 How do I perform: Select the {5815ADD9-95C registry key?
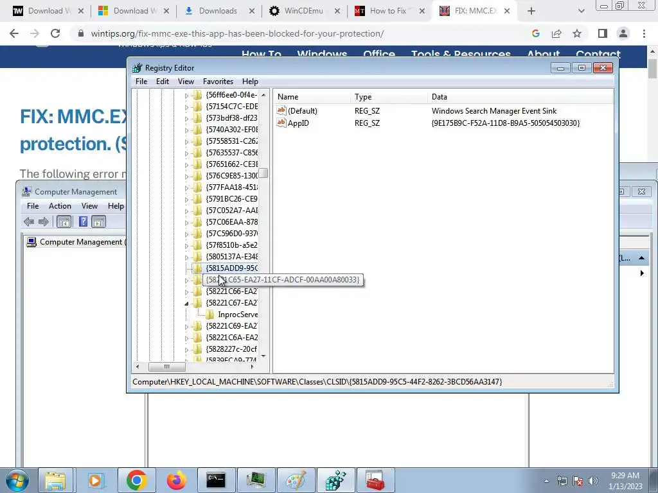pos(231,268)
